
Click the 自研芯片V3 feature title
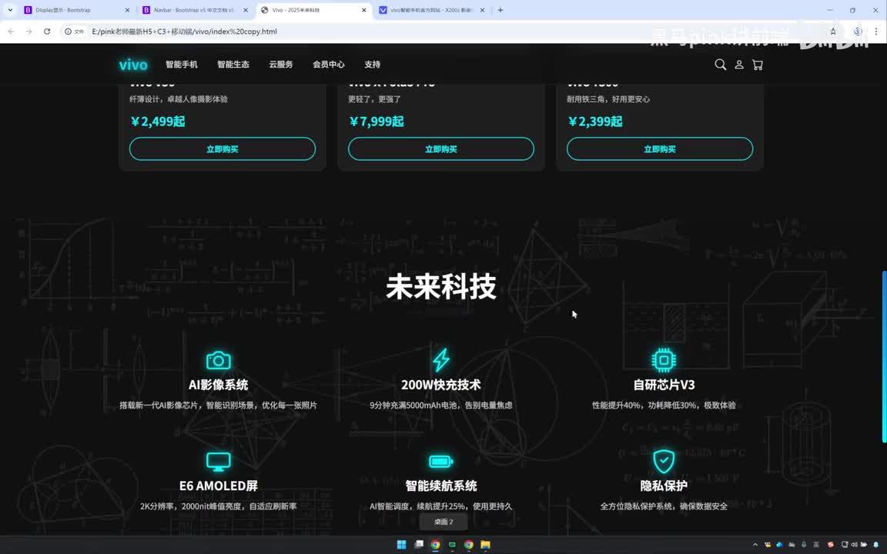[664, 385]
